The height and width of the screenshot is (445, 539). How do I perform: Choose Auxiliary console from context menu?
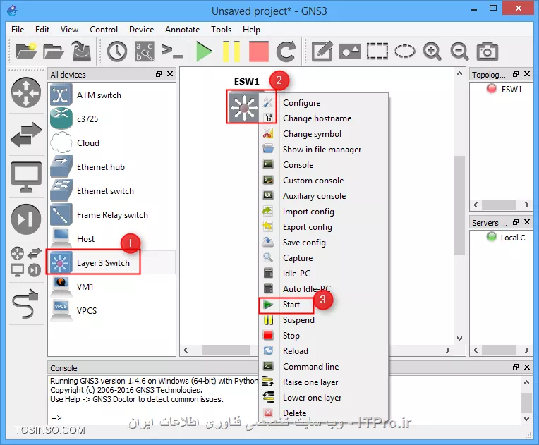(x=323, y=196)
